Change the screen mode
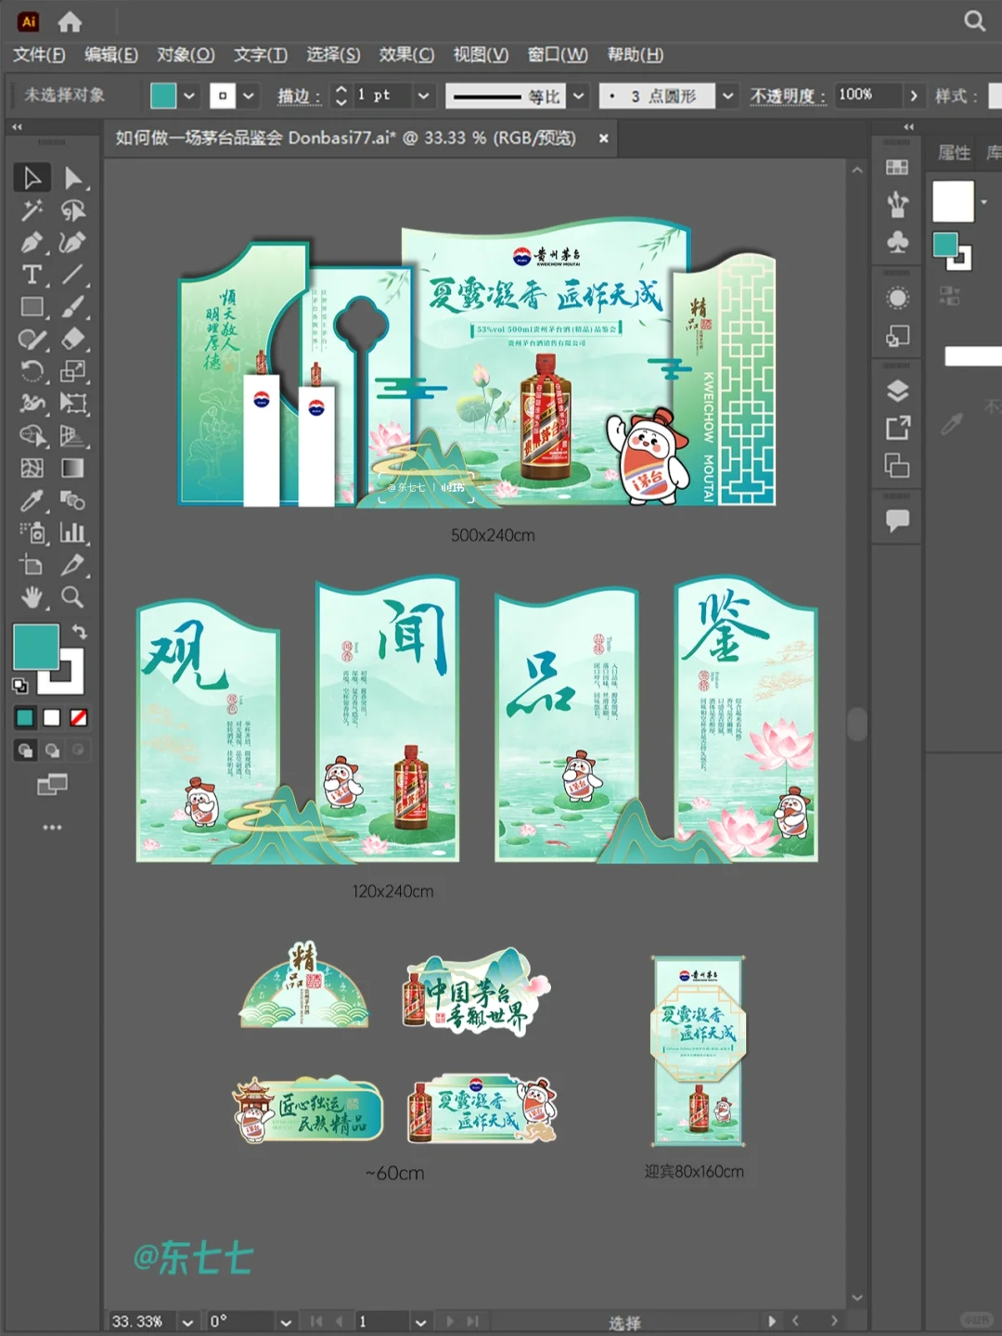This screenshot has width=1002, height=1336. [52, 785]
